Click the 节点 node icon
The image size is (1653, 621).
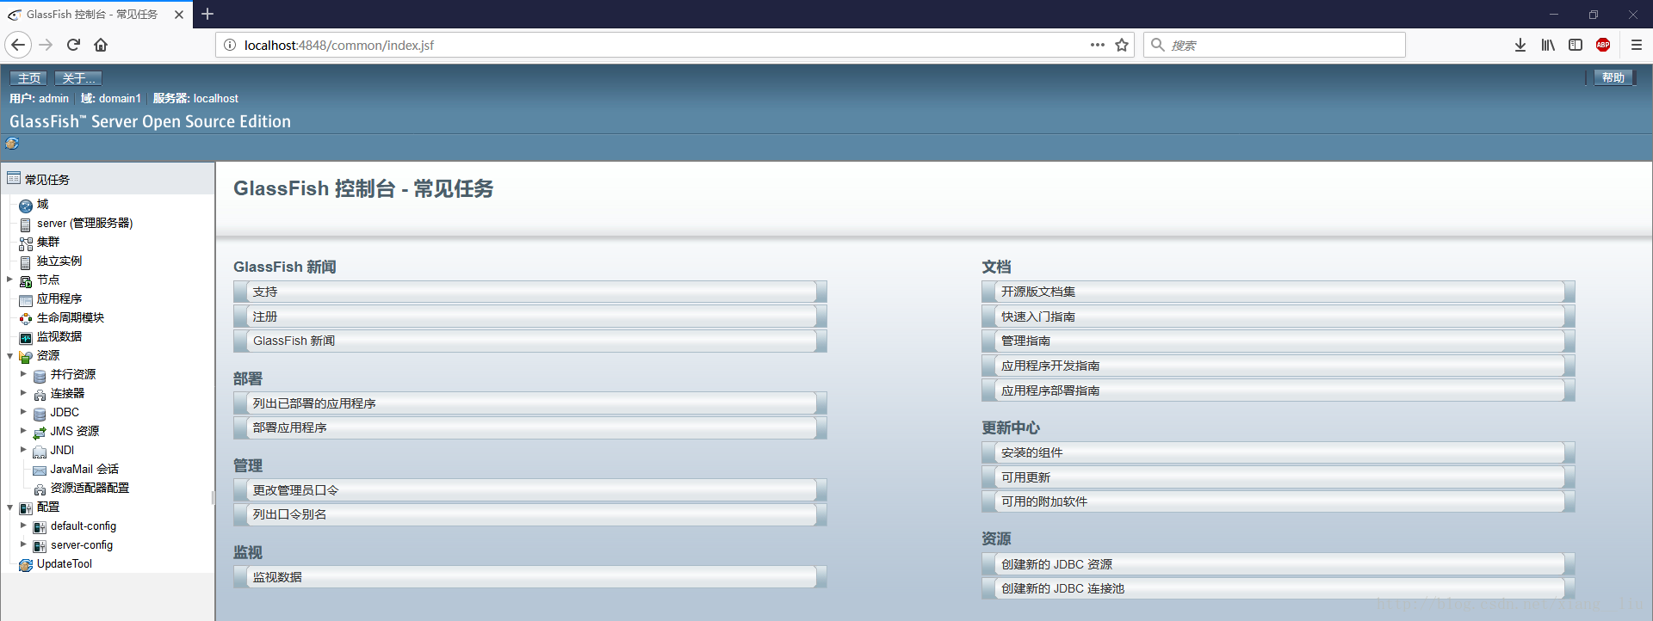[26, 281]
